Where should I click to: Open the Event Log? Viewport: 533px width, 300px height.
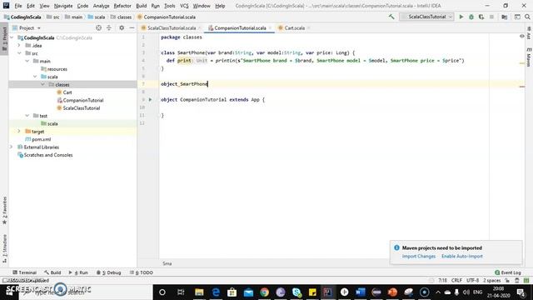(507, 272)
